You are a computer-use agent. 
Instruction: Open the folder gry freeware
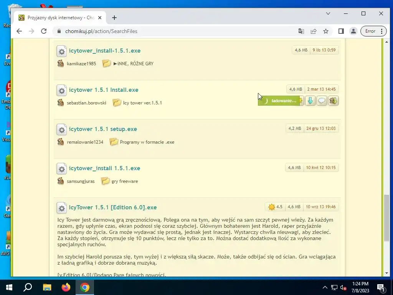pyautogui.click(x=125, y=181)
